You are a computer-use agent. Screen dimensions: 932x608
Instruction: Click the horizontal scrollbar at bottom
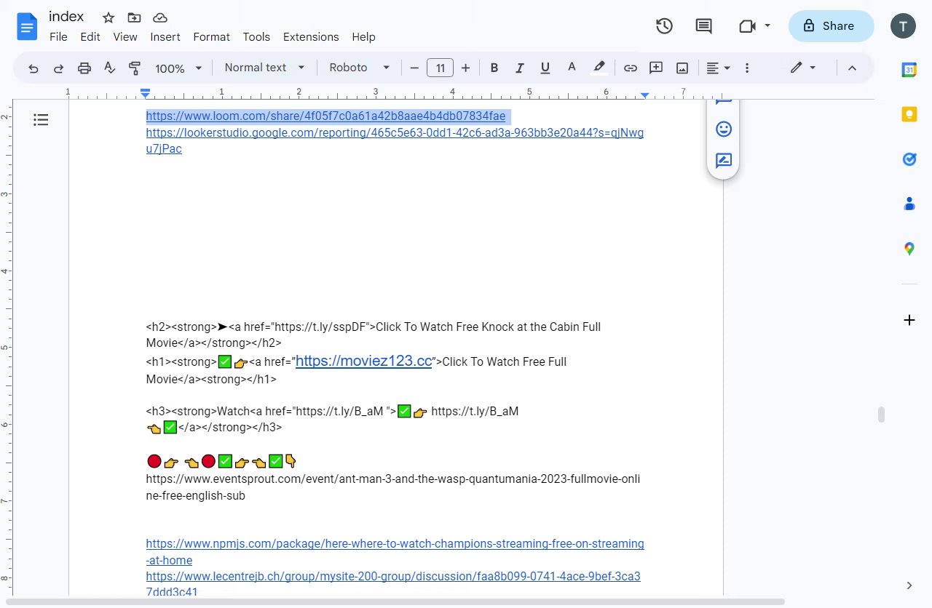(x=397, y=601)
